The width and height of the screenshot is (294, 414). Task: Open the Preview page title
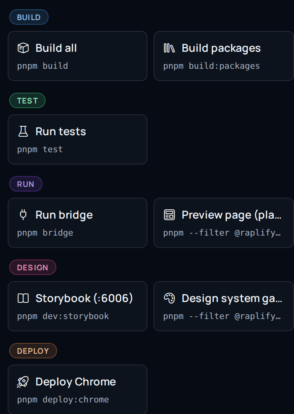click(231, 215)
